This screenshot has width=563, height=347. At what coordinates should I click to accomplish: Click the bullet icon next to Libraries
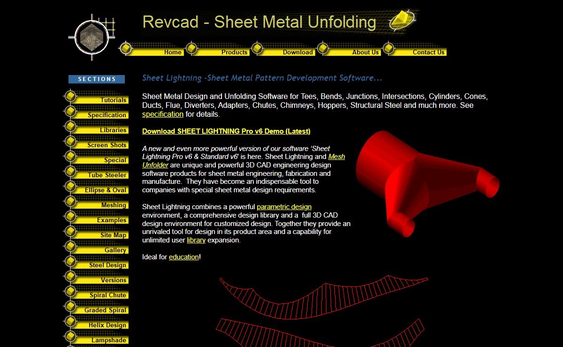pyautogui.click(x=70, y=127)
